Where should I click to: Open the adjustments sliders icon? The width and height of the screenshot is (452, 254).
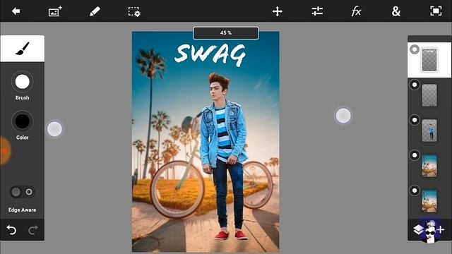tap(317, 11)
